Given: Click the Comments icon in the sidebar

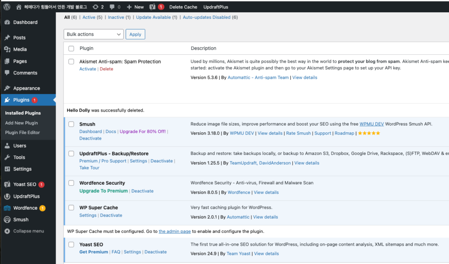Looking at the screenshot, I should click(x=7, y=73).
